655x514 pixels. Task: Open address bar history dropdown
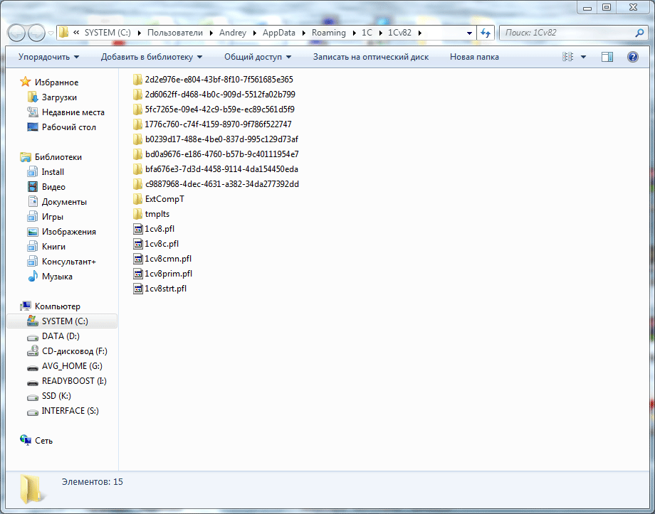tap(469, 33)
